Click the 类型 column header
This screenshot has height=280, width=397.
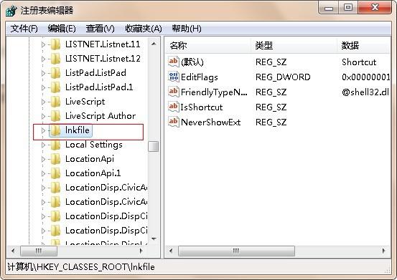(294, 46)
